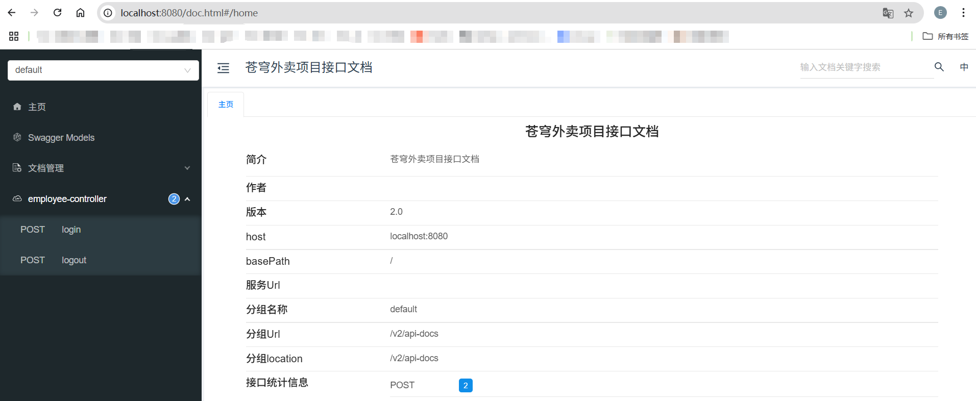The image size is (976, 401).
Task: Go back in browser history
Action: (12, 13)
